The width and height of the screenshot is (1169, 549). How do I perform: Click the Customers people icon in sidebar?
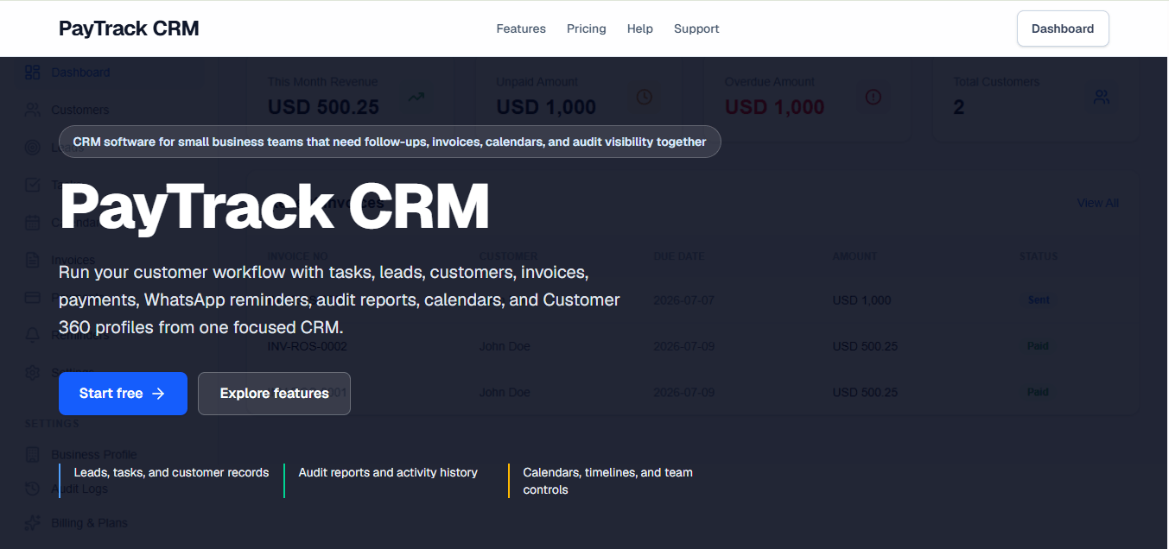coord(33,110)
